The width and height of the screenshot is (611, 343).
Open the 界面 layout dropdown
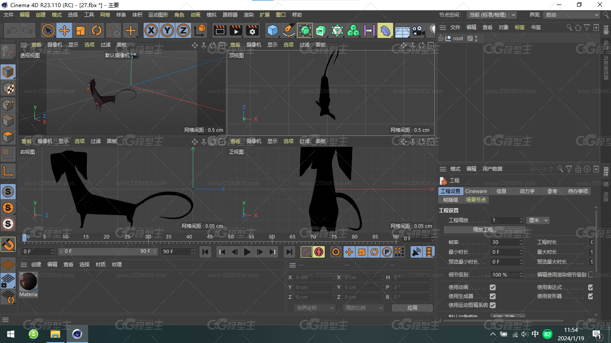click(x=571, y=15)
